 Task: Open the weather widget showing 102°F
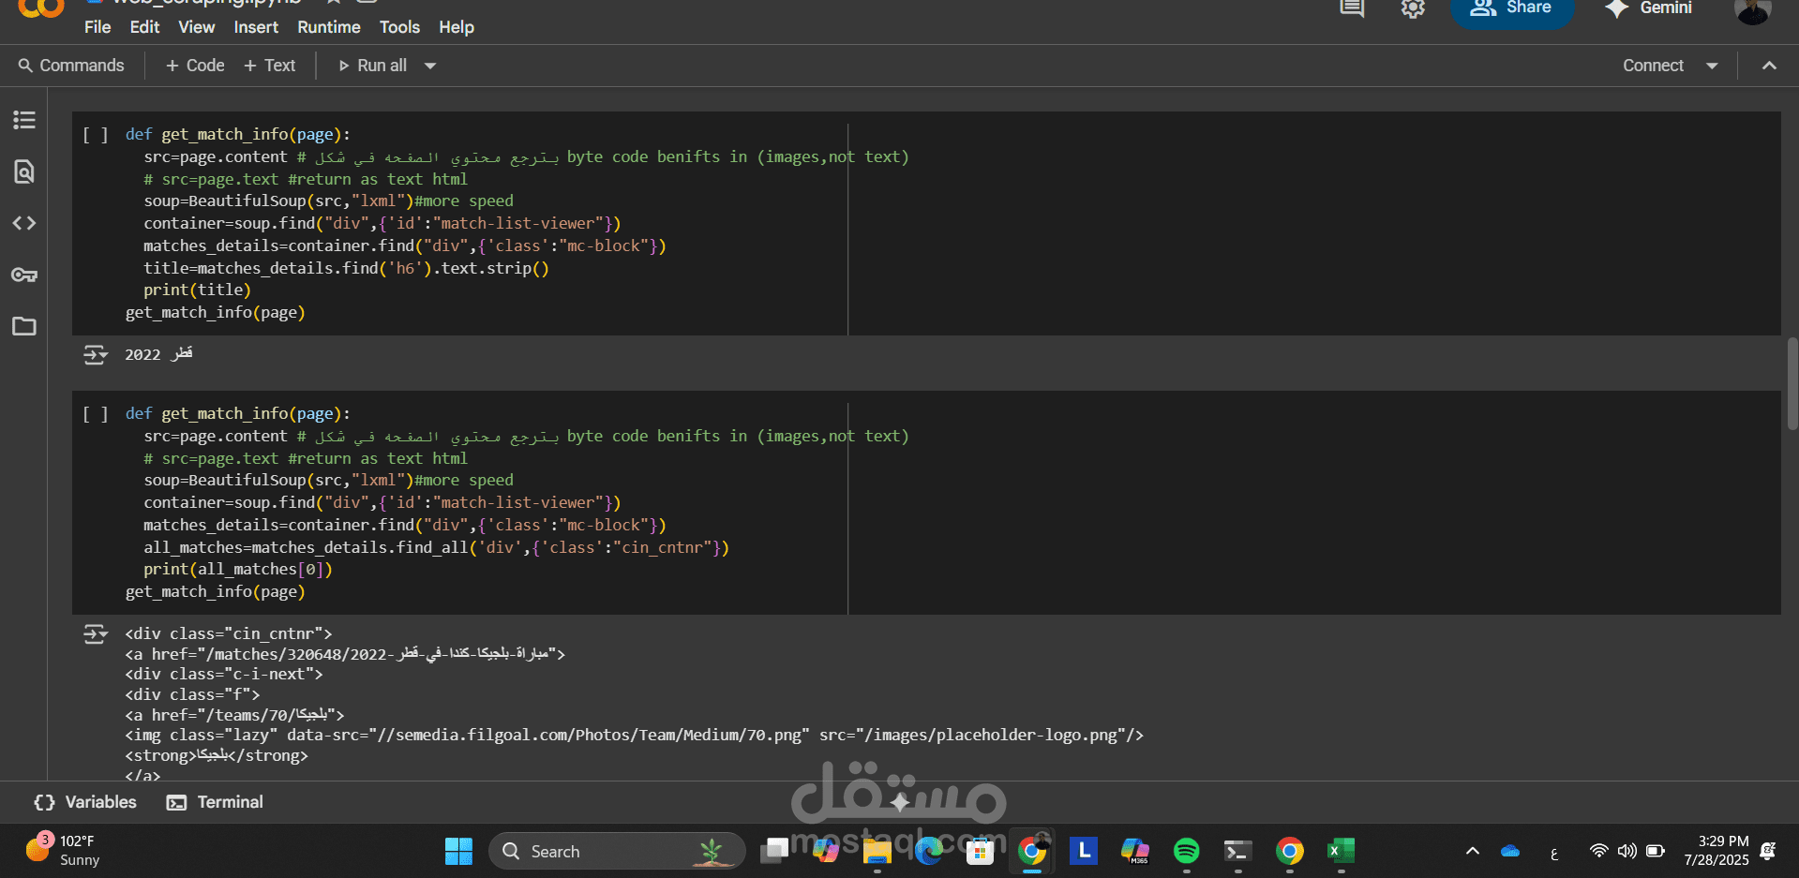(62, 851)
